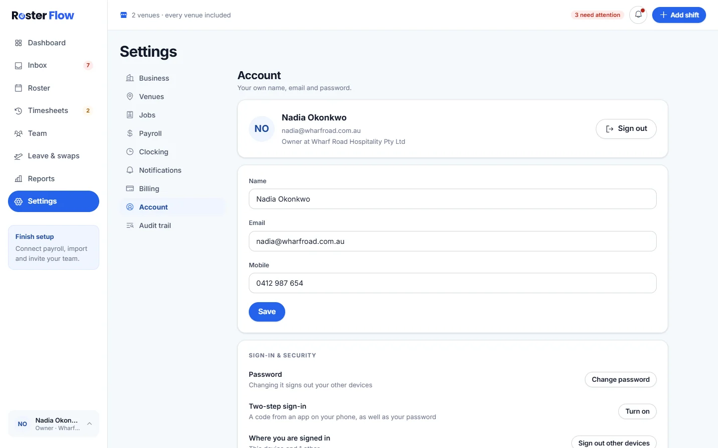Click Sign out other devices

[x=614, y=443]
